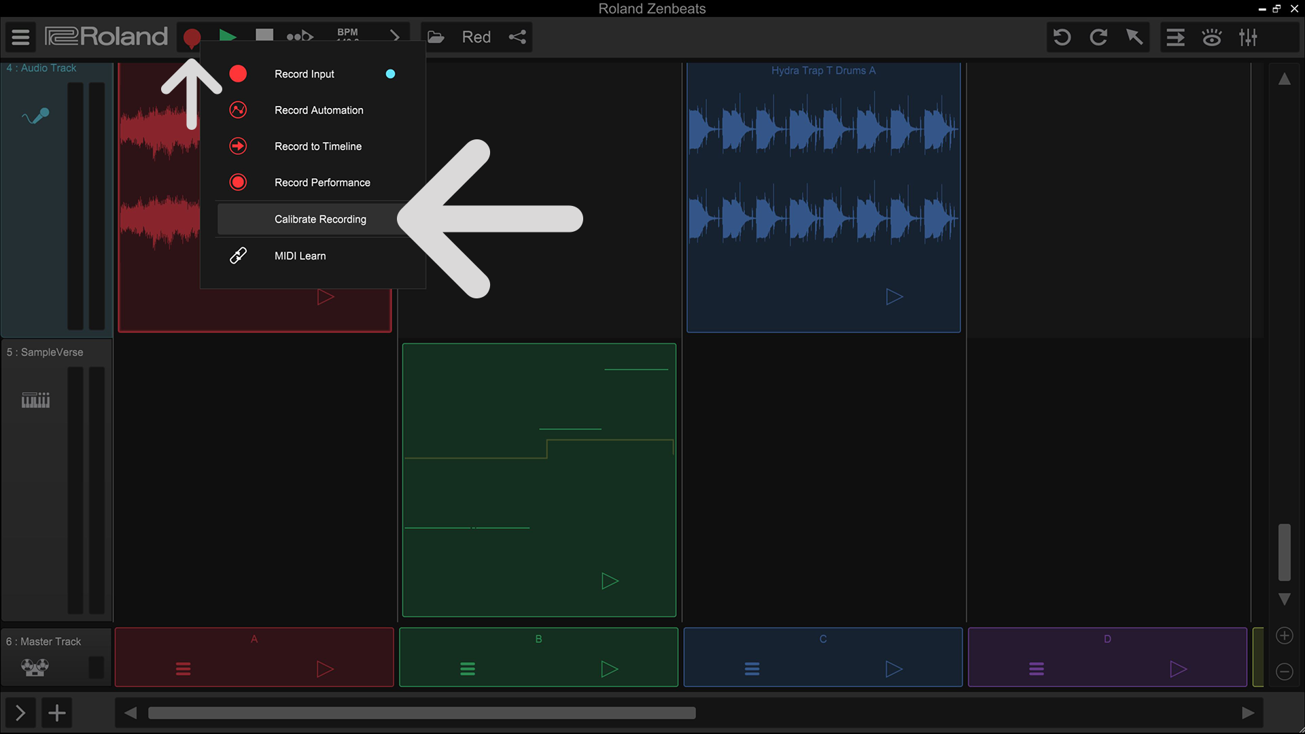The width and height of the screenshot is (1305, 734).
Task: Click the horizontal scroll right arrow
Action: (x=1248, y=713)
